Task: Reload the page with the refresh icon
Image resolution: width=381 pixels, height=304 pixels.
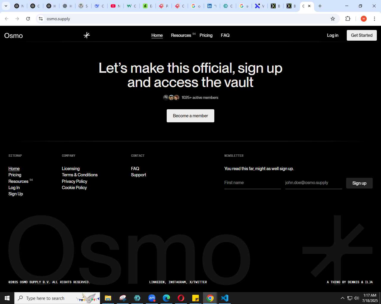Action: pos(28,19)
